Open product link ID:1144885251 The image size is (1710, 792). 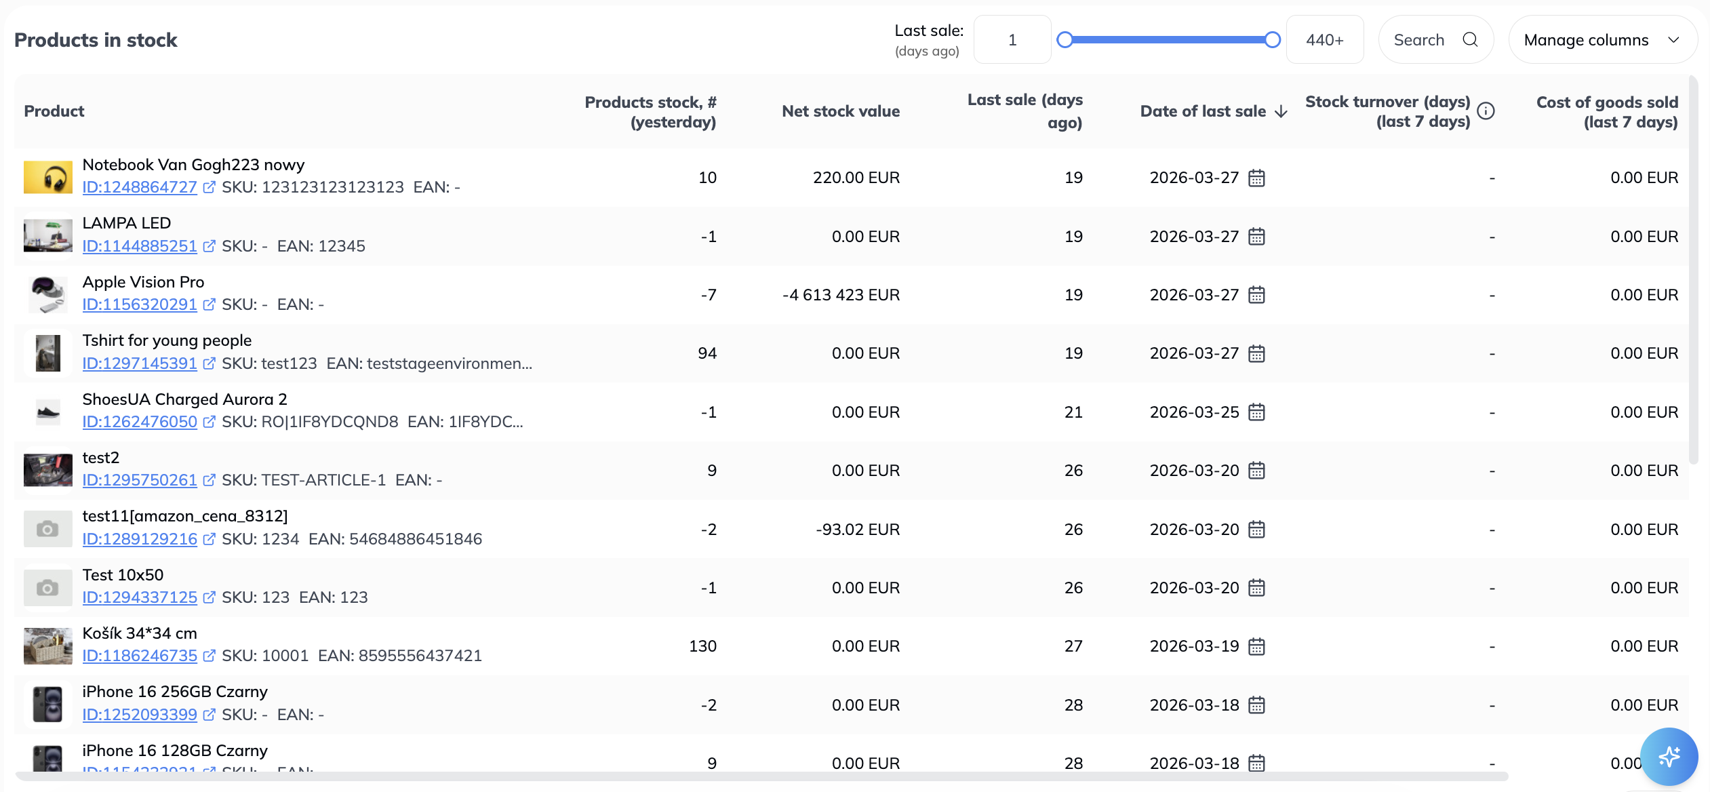(x=140, y=246)
